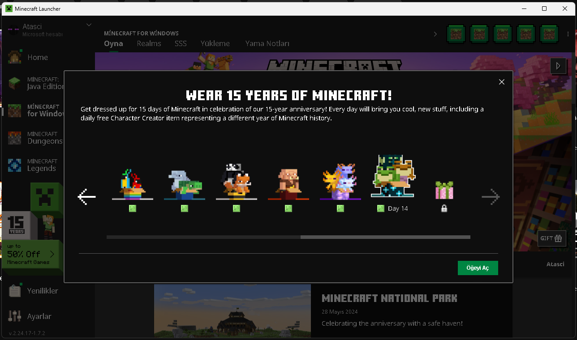577x340 pixels.
Task: Click the version number v.2.24.17-1.7.2
Action: click(27, 333)
